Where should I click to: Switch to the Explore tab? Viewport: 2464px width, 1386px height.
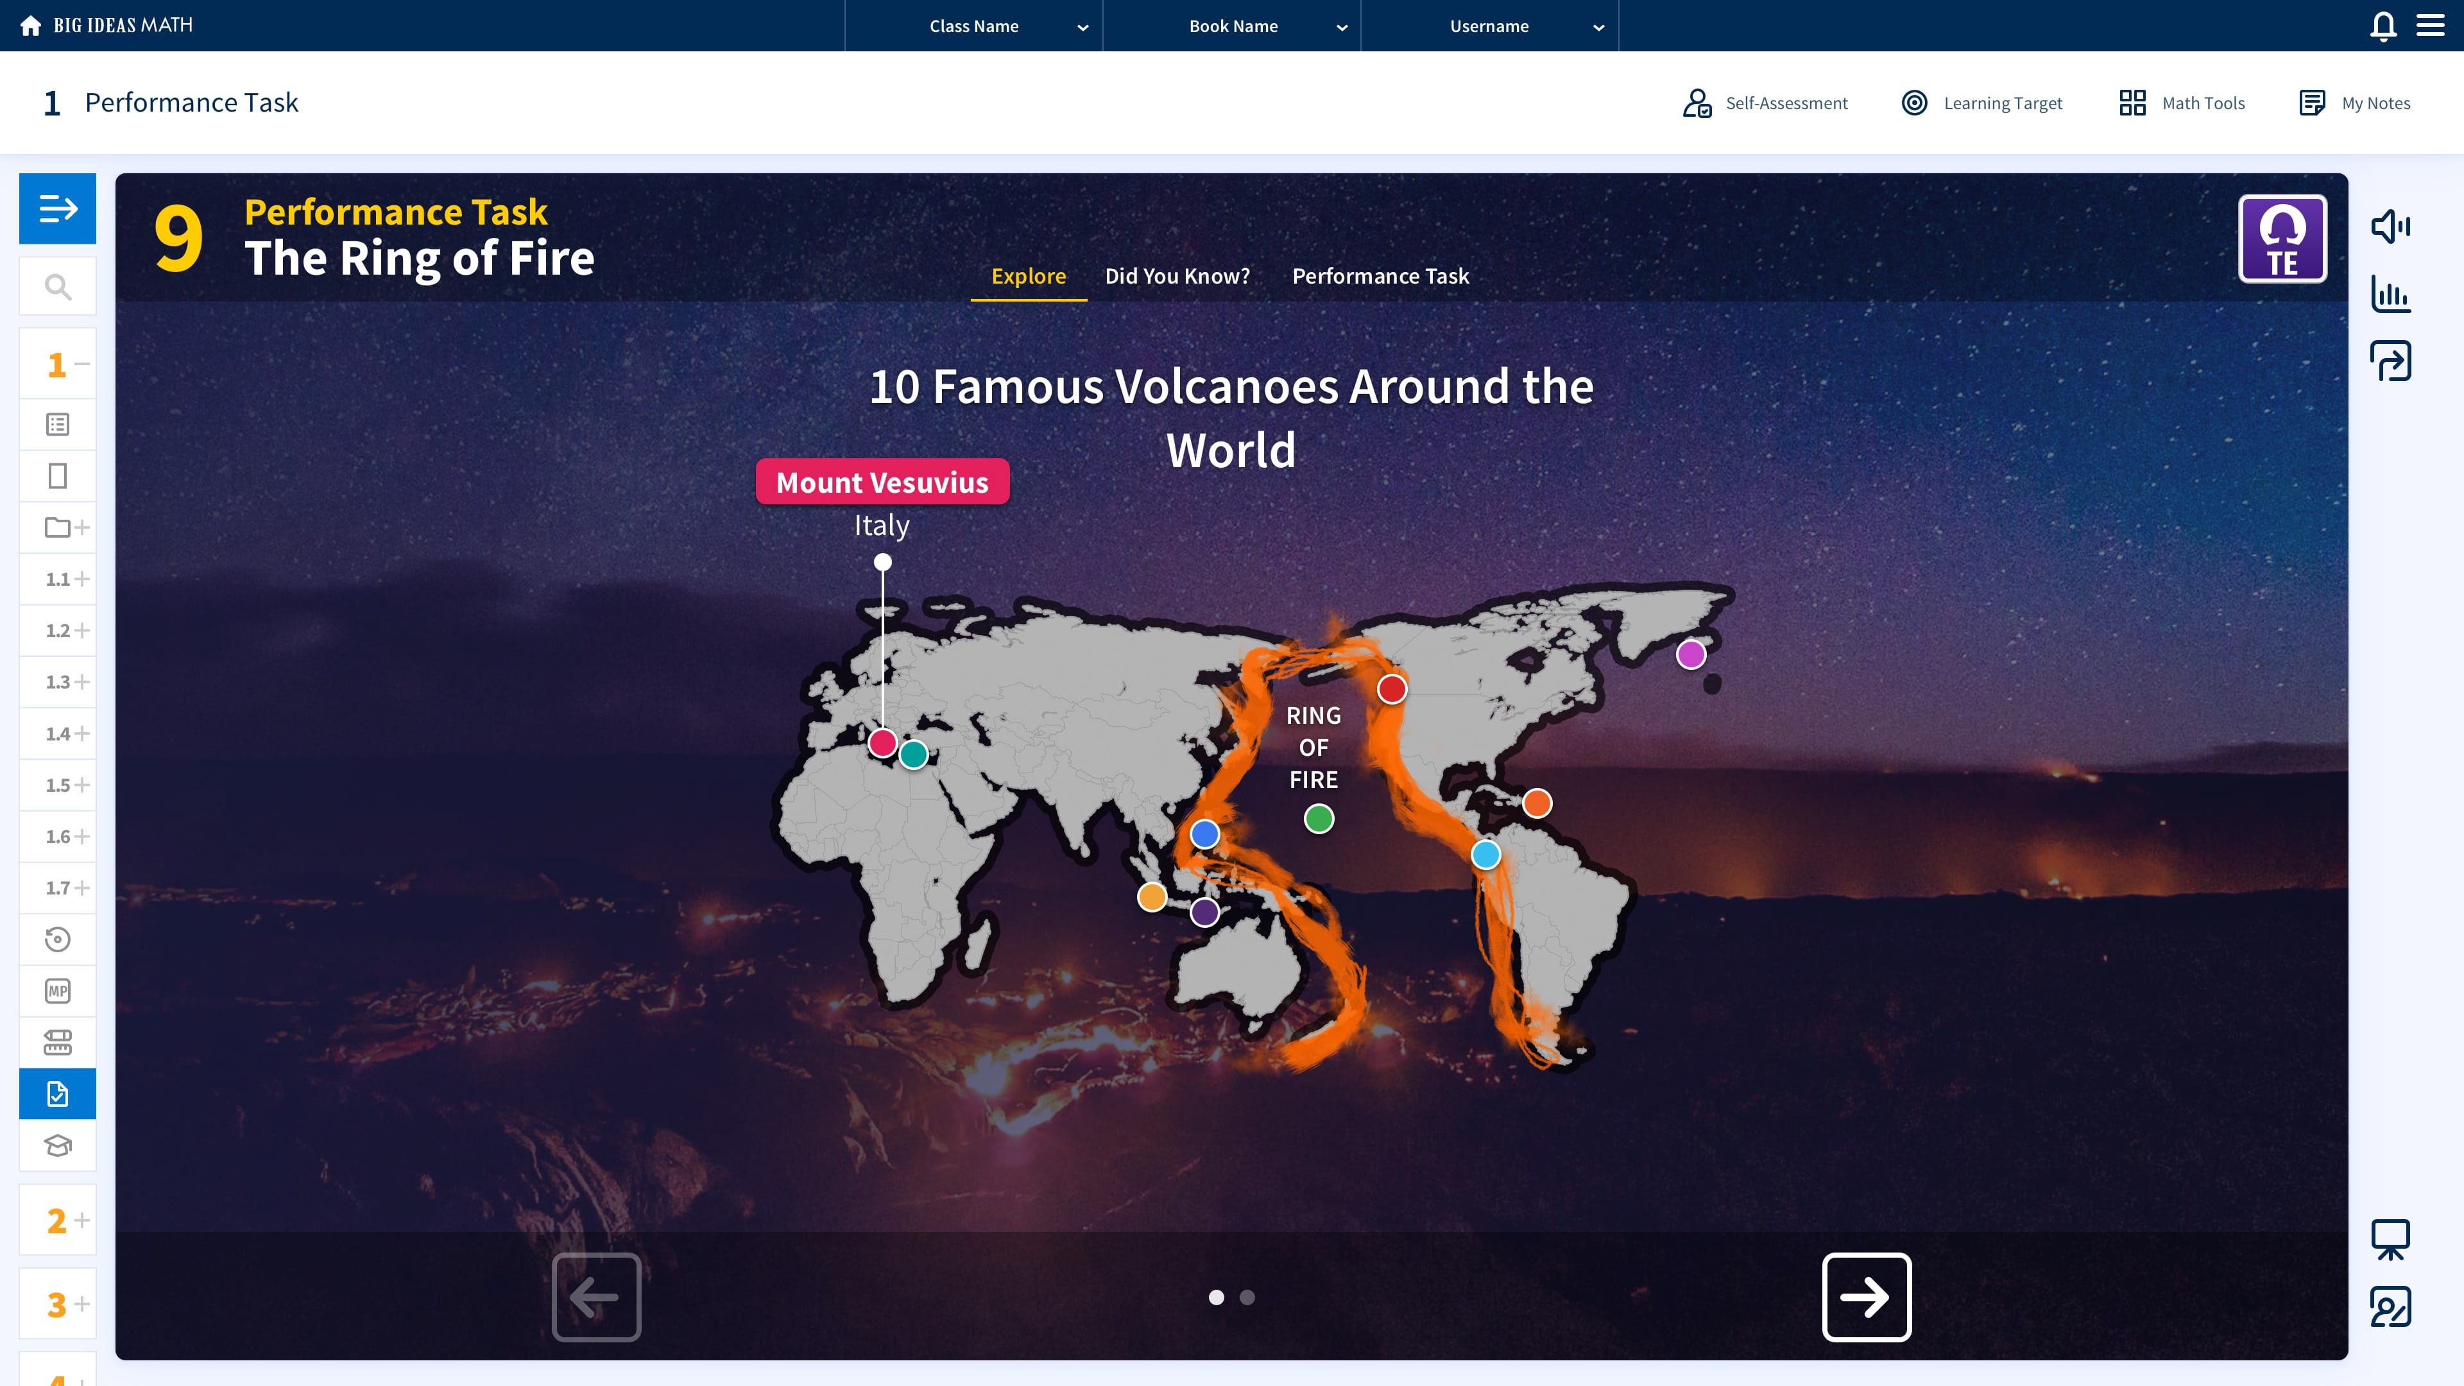[x=1028, y=275]
